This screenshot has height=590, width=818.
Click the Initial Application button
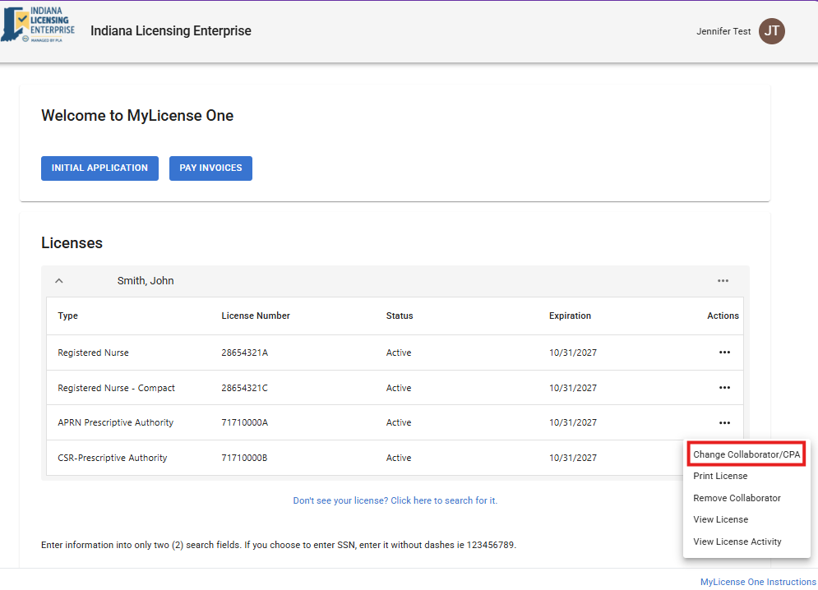[x=99, y=168]
